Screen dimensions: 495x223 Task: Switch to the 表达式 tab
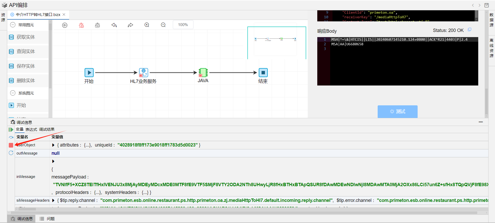(31, 130)
